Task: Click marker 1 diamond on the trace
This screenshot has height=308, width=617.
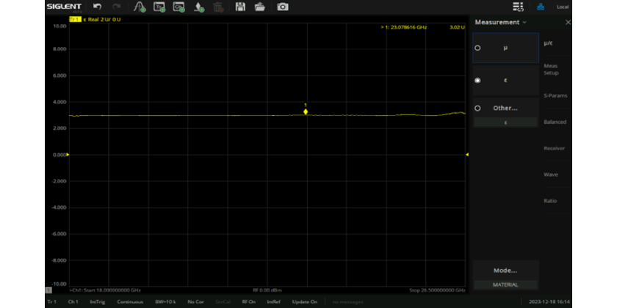Action: [x=306, y=111]
